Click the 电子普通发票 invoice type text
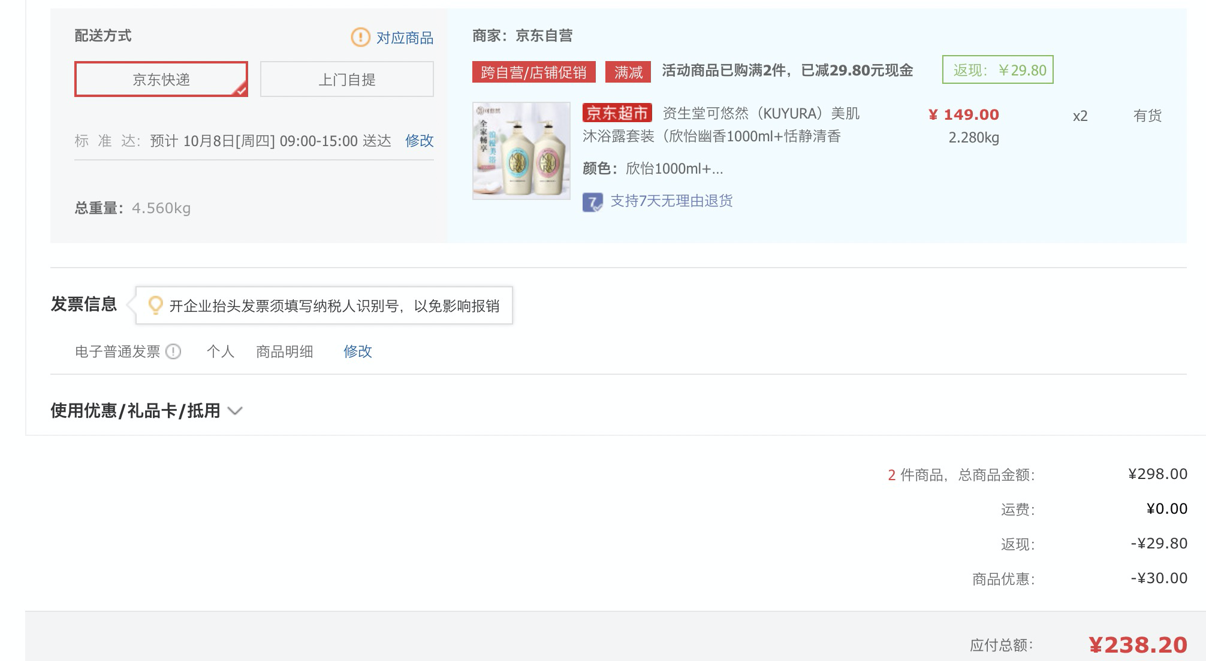Image resolution: width=1206 pixels, height=661 pixels. pos(117,351)
